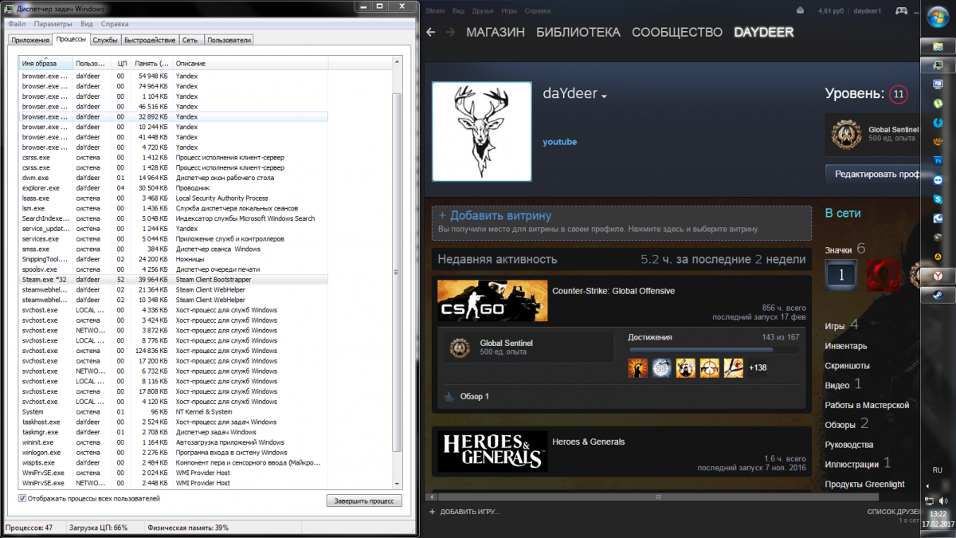
Task: Open the badge icon numbered 1
Action: (840, 273)
